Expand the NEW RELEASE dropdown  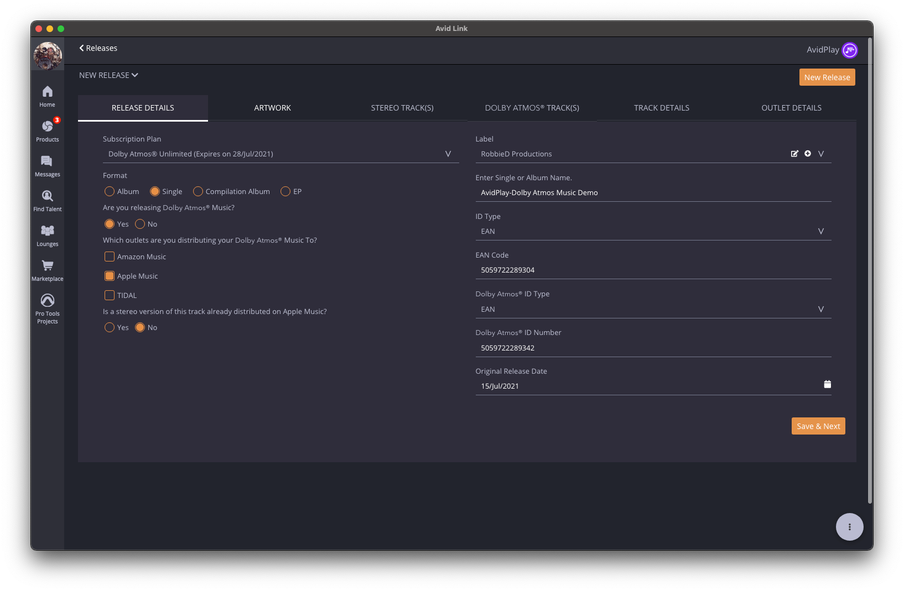coord(108,75)
